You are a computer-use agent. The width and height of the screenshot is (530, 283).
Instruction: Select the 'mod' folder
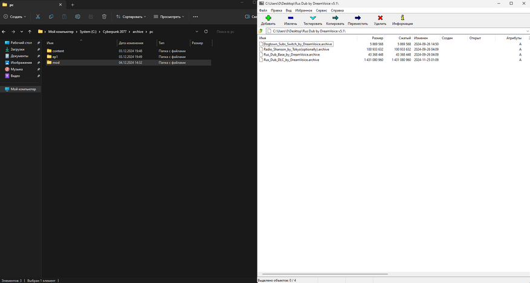pos(129,62)
